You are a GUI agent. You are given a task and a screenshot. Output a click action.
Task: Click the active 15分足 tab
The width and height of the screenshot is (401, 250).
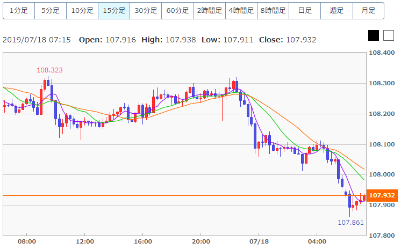(114, 11)
